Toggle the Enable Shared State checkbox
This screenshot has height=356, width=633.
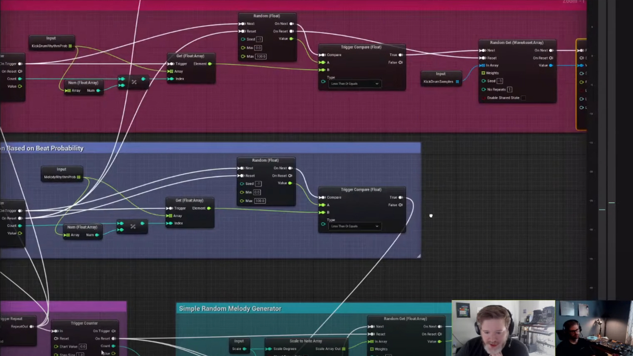point(523,98)
